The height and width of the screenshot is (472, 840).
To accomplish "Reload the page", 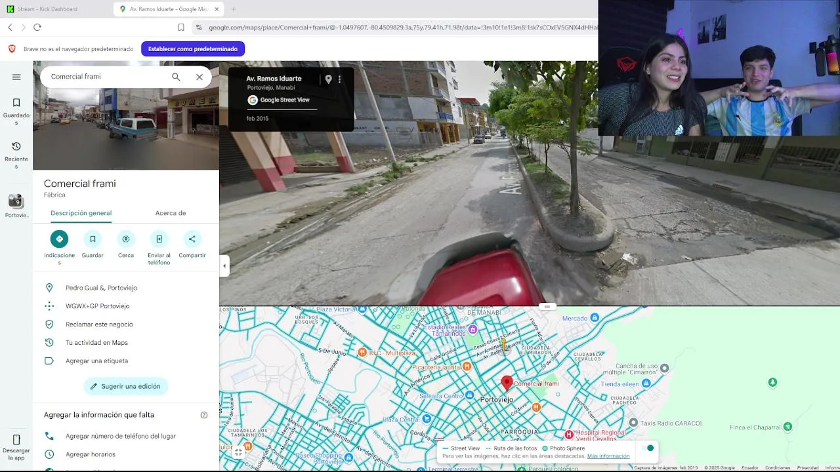I will (x=37, y=28).
